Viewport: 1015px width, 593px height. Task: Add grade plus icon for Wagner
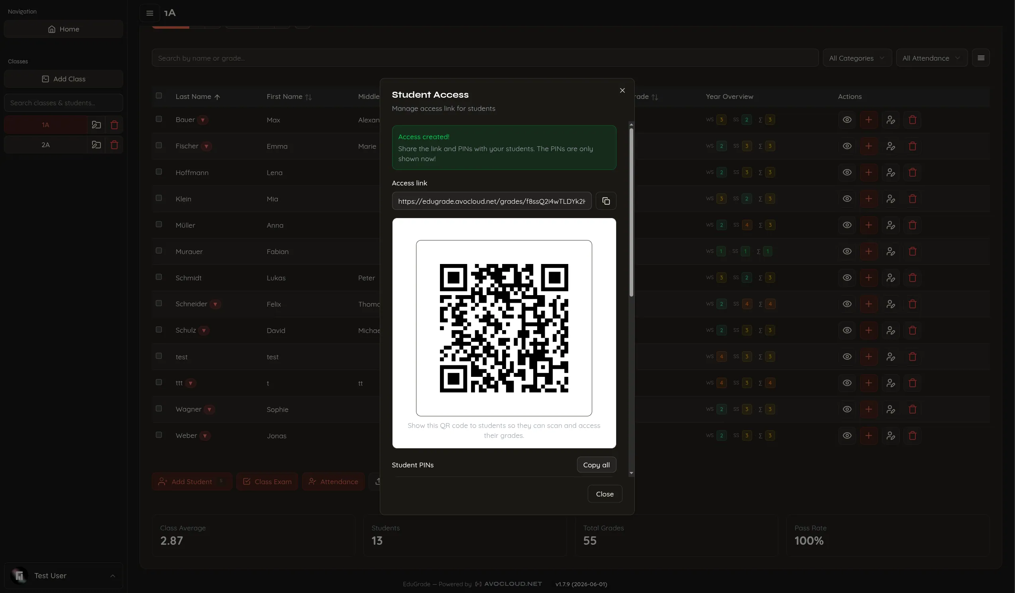pos(869,409)
